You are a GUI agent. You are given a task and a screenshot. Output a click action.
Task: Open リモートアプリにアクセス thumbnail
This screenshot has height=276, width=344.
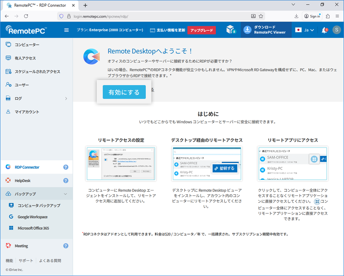[293, 164]
